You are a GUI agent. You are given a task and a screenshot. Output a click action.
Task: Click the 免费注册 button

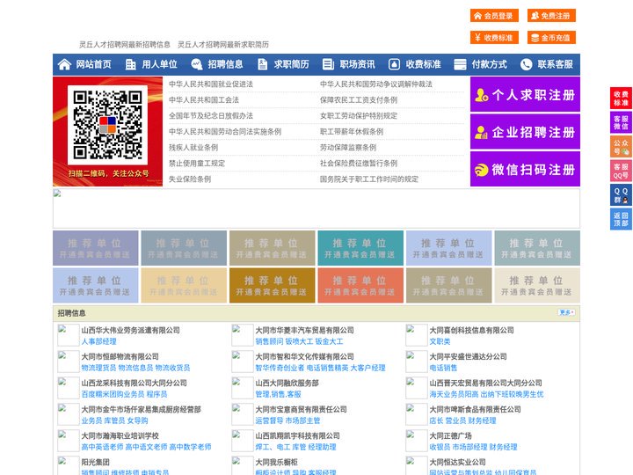(x=551, y=16)
